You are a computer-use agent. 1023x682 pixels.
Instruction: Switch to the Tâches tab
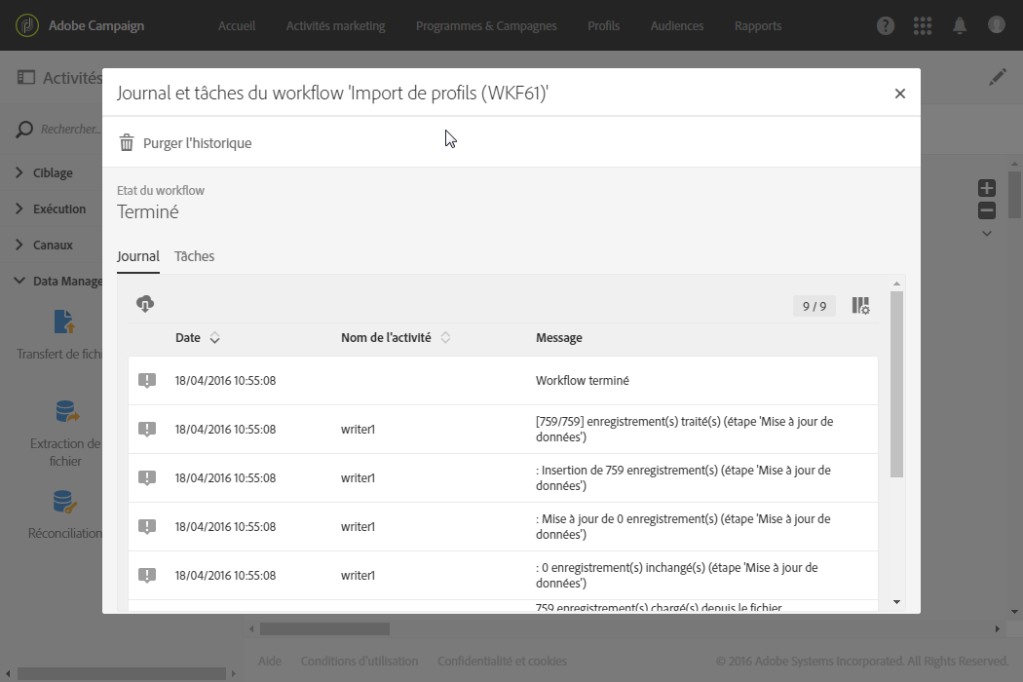[x=195, y=256]
